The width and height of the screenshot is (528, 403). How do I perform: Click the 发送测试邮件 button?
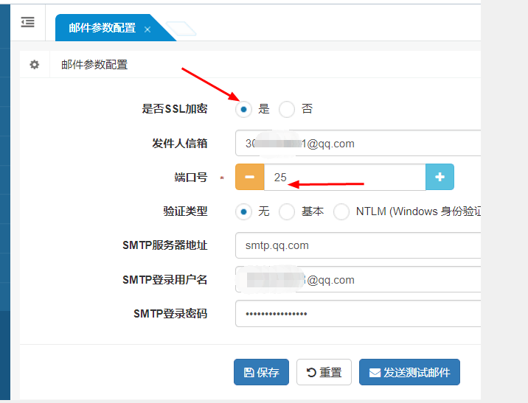pyautogui.click(x=409, y=372)
